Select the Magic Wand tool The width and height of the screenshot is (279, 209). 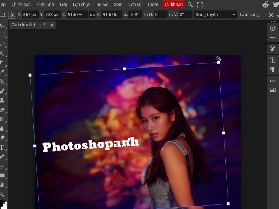[2, 54]
